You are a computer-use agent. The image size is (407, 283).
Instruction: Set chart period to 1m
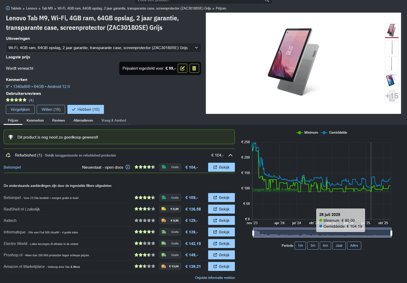click(300, 246)
